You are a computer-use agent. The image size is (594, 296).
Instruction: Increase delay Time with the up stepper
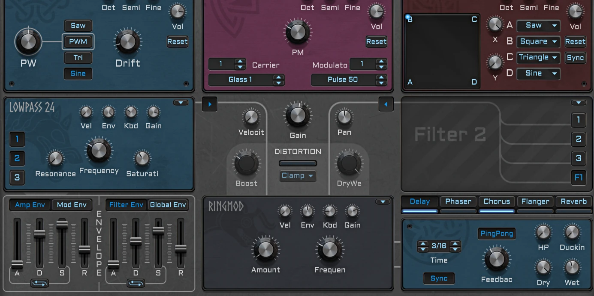455,243
